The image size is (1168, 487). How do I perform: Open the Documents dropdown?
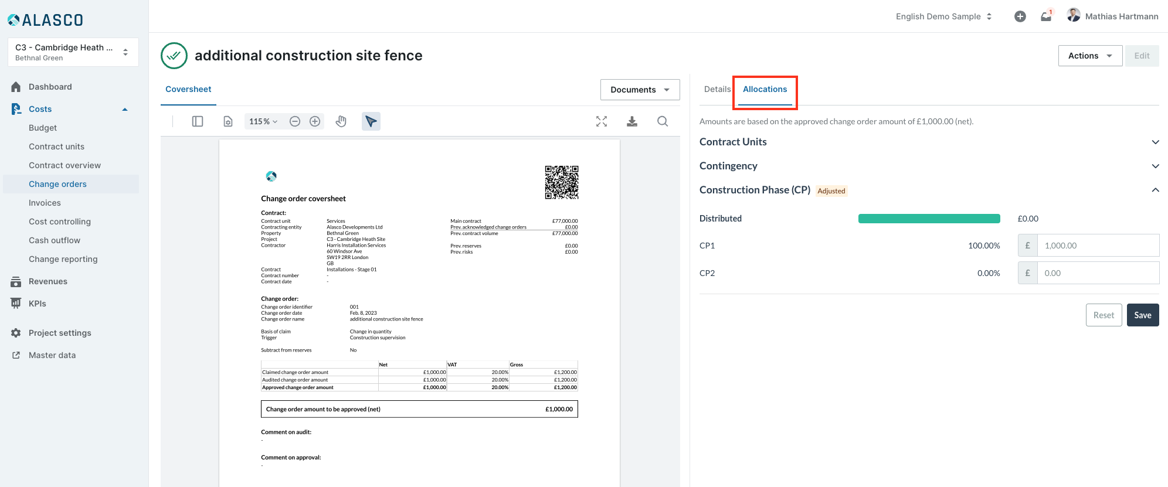[x=640, y=90]
